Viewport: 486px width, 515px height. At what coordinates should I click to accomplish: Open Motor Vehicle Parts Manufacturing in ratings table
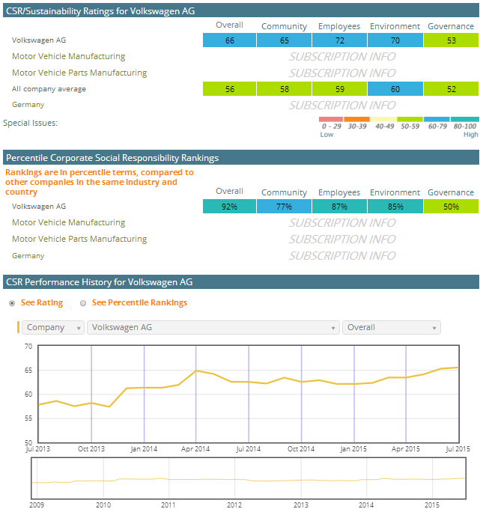[79, 73]
